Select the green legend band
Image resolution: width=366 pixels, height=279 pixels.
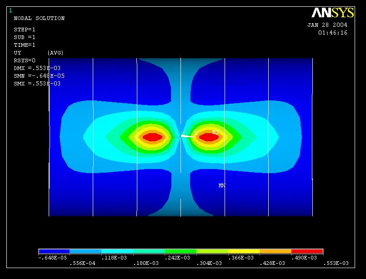click(x=180, y=251)
